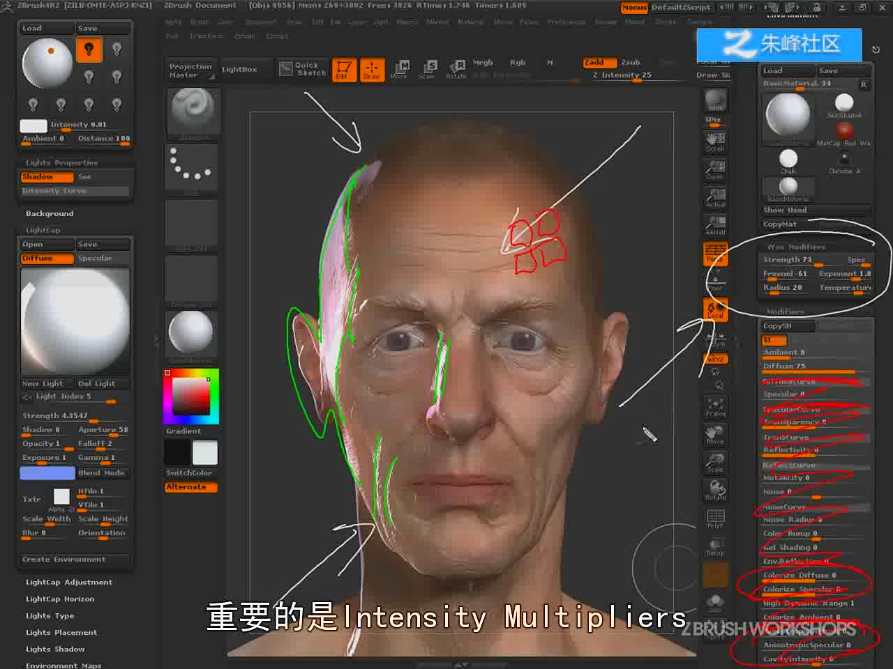Pick a color in the color picker
Image resolution: width=893 pixels, height=669 pixels.
coord(191,397)
